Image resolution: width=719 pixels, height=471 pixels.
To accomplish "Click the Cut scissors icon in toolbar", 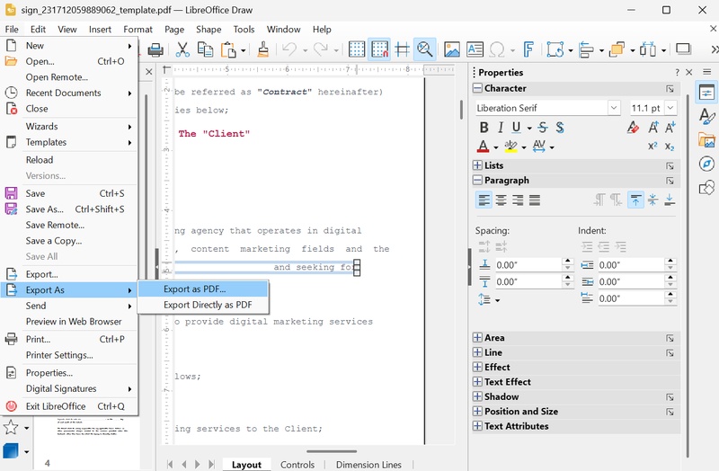I will pyautogui.click(x=182, y=49).
